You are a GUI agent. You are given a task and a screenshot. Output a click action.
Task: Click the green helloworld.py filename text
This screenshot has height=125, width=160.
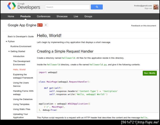click(98, 64)
